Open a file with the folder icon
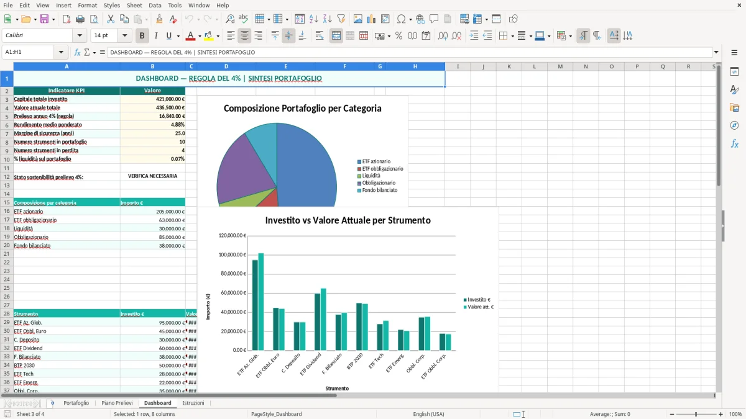This screenshot has width=746, height=419. pos(25,19)
